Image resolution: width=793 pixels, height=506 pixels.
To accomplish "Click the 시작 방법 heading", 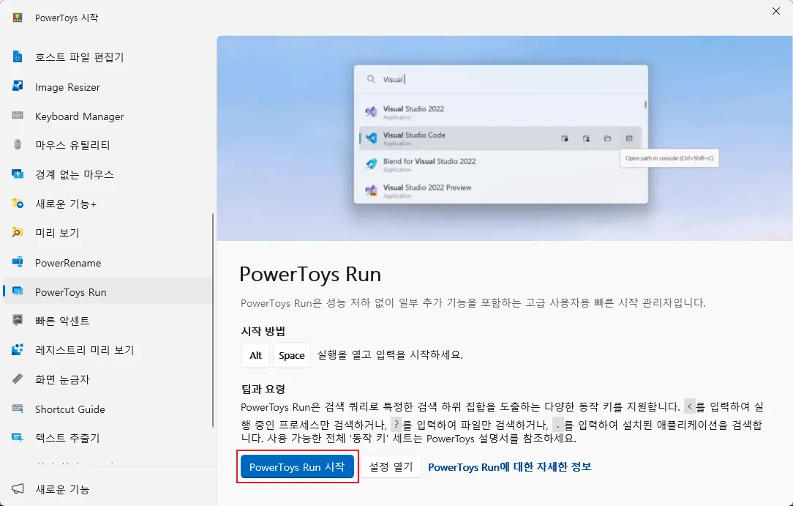I will pos(263,332).
